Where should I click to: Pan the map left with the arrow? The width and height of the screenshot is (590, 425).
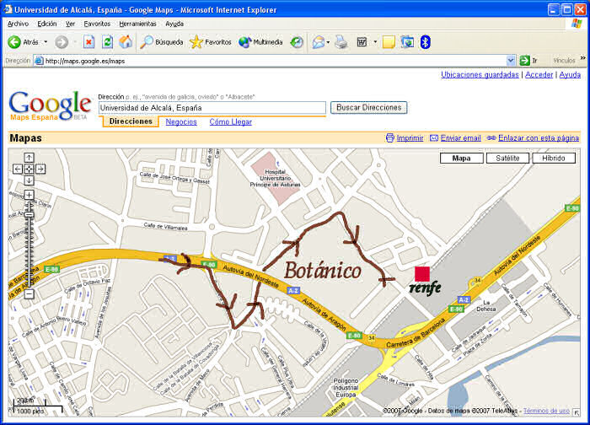pyautogui.click(x=18, y=169)
